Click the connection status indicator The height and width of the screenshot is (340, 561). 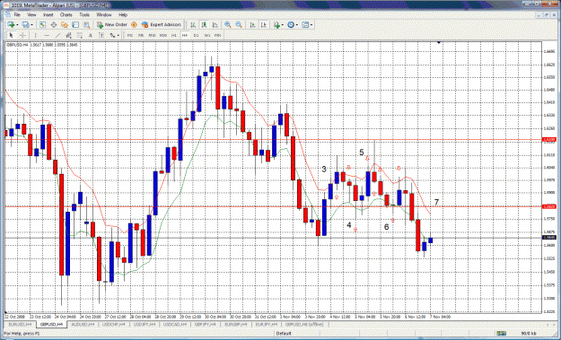coord(501,334)
